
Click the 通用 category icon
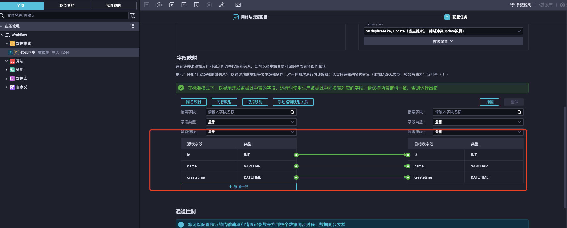[12, 70]
